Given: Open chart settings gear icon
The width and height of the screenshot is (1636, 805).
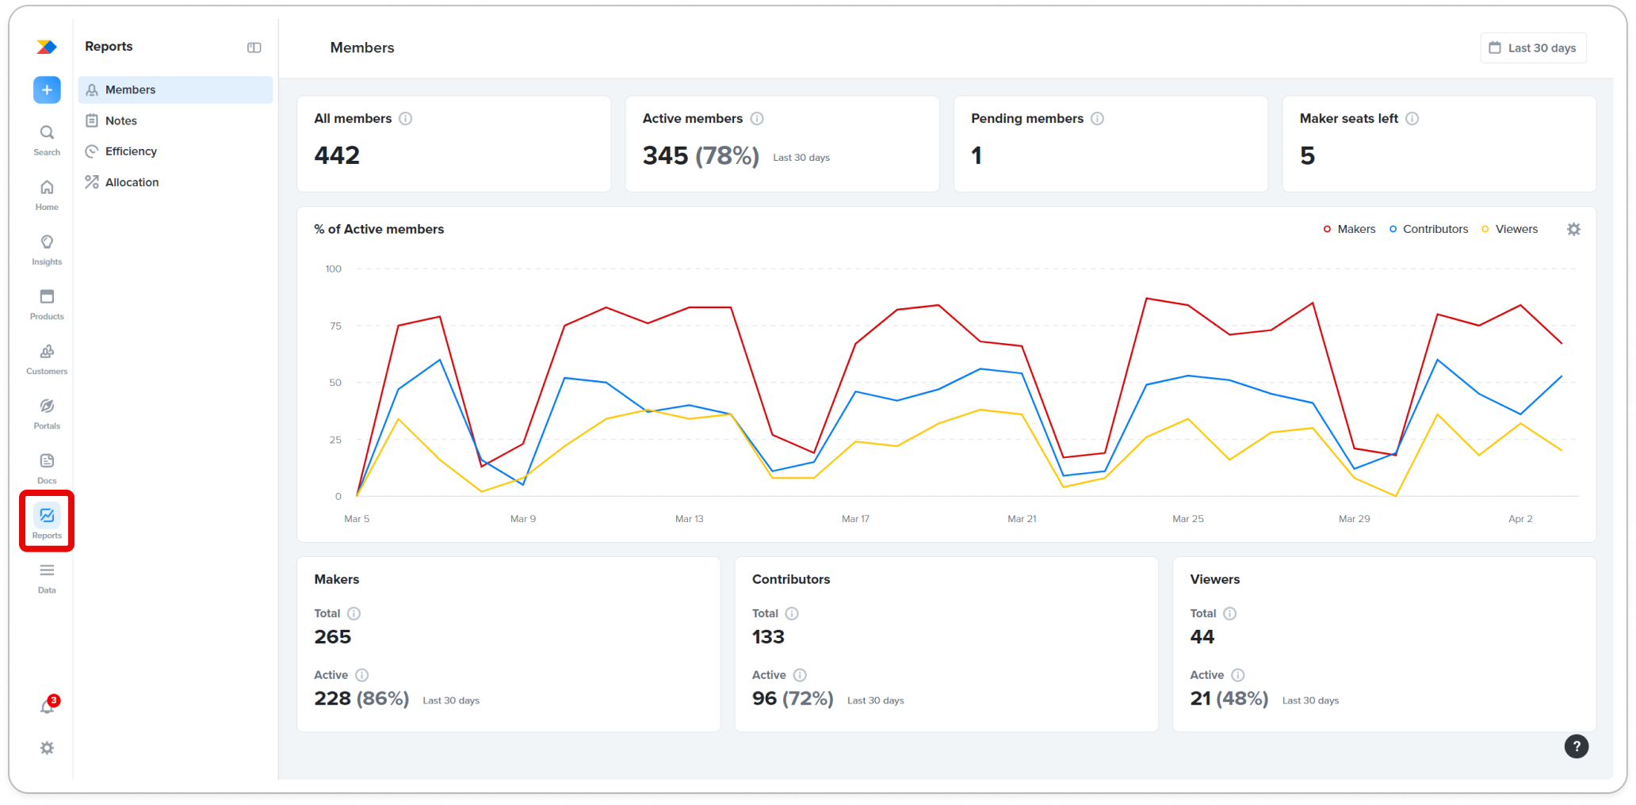Looking at the screenshot, I should [1573, 229].
